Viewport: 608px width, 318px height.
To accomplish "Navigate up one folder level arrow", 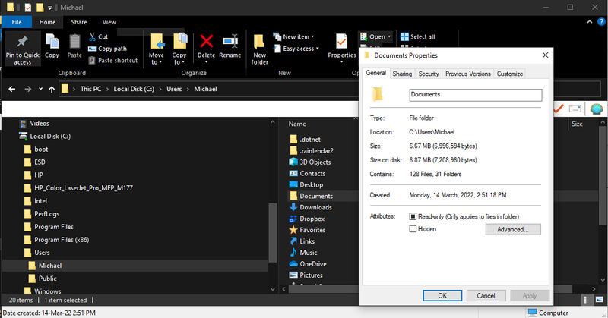I will (x=52, y=89).
